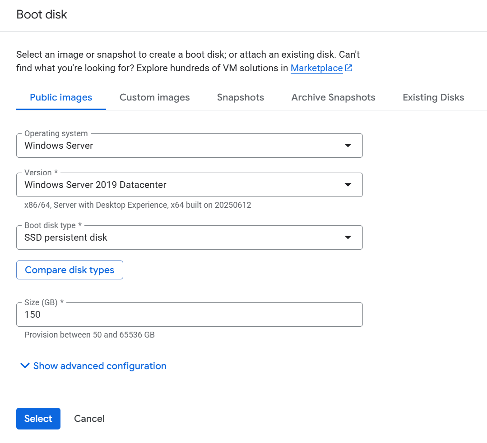Open the Windows Server operating system dropdown
This screenshot has width=487, height=443.
189,146
